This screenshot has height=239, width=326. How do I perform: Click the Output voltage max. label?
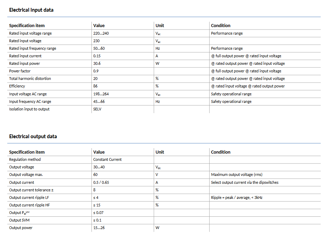(x=26, y=175)
